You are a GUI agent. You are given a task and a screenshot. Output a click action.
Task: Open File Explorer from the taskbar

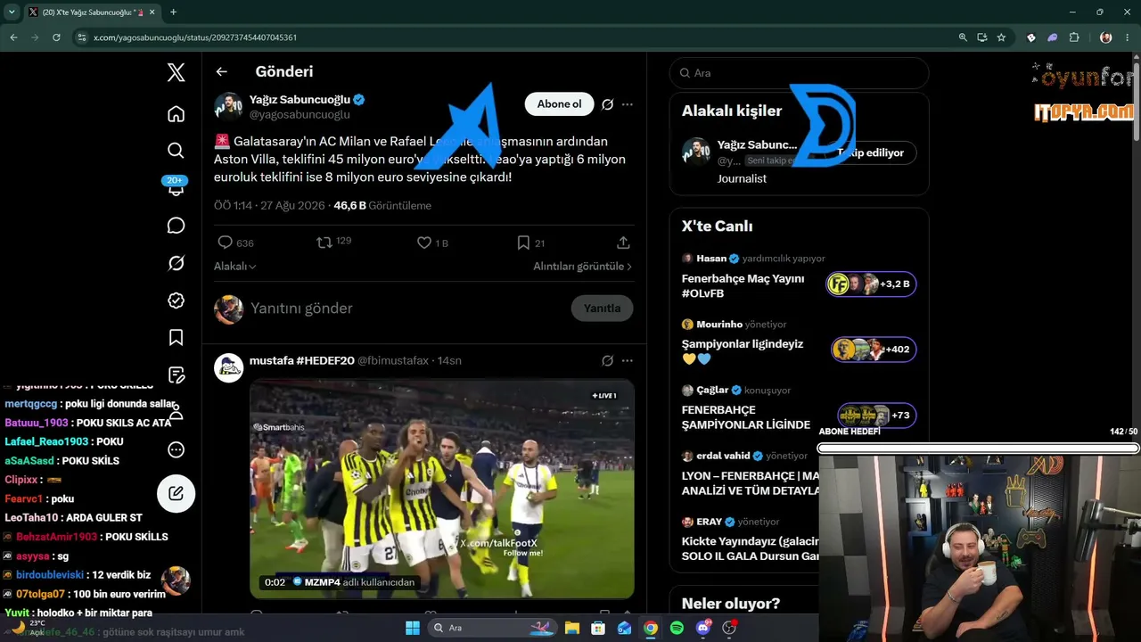click(571, 628)
